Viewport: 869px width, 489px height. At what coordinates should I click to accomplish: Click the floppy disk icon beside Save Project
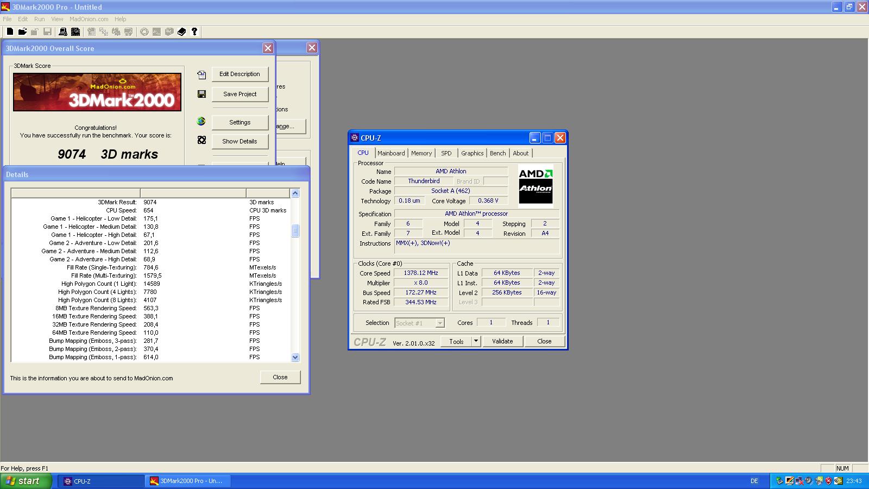pyautogui.click(x=201, y=94)
